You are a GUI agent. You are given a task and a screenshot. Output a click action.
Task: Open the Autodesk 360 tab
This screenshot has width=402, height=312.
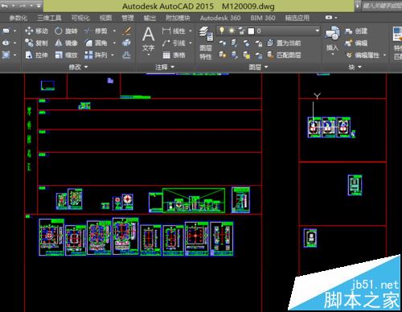pyautogui.click(x=220, y=18)
